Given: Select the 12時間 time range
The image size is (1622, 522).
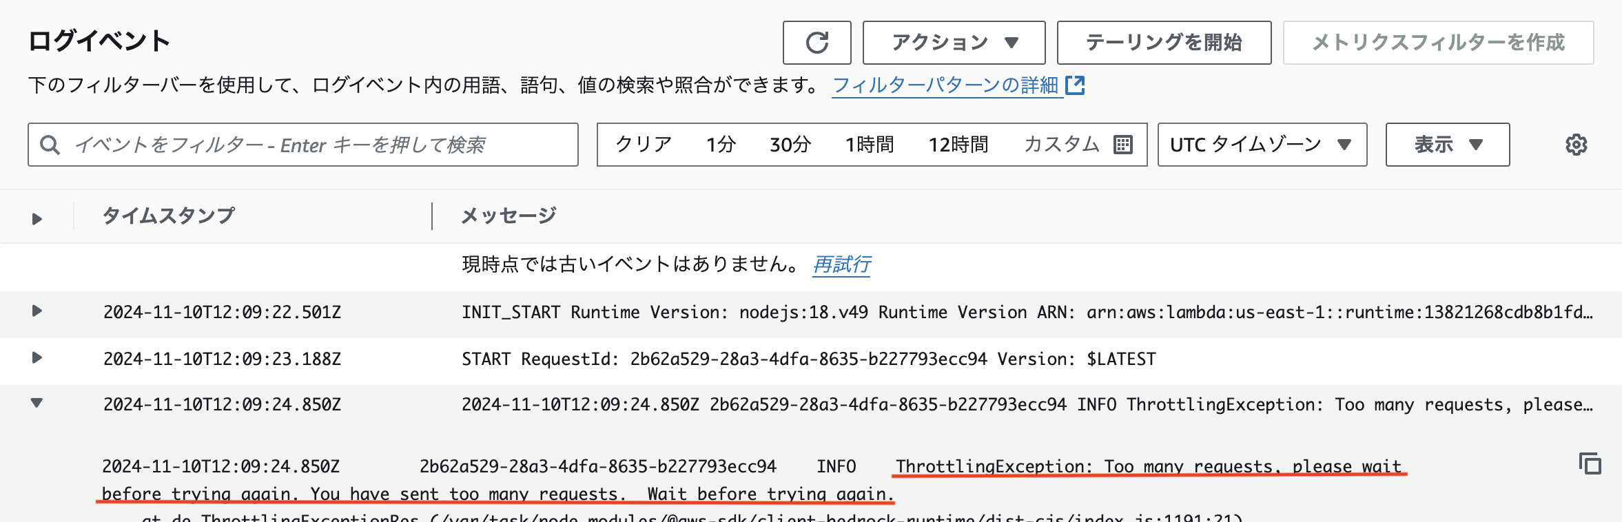Looking at the screenshot, I should pos(958,145).
